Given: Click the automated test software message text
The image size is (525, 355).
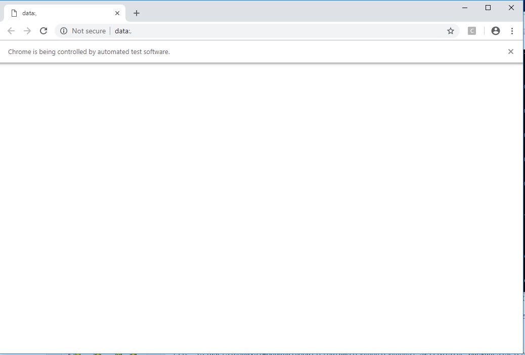Looking at the screenshot, I should [89, 52].
